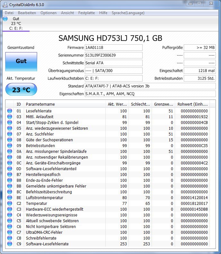Select the C: E: F: disk tab
Screen dimensions: 221x254
pos(16,23)
